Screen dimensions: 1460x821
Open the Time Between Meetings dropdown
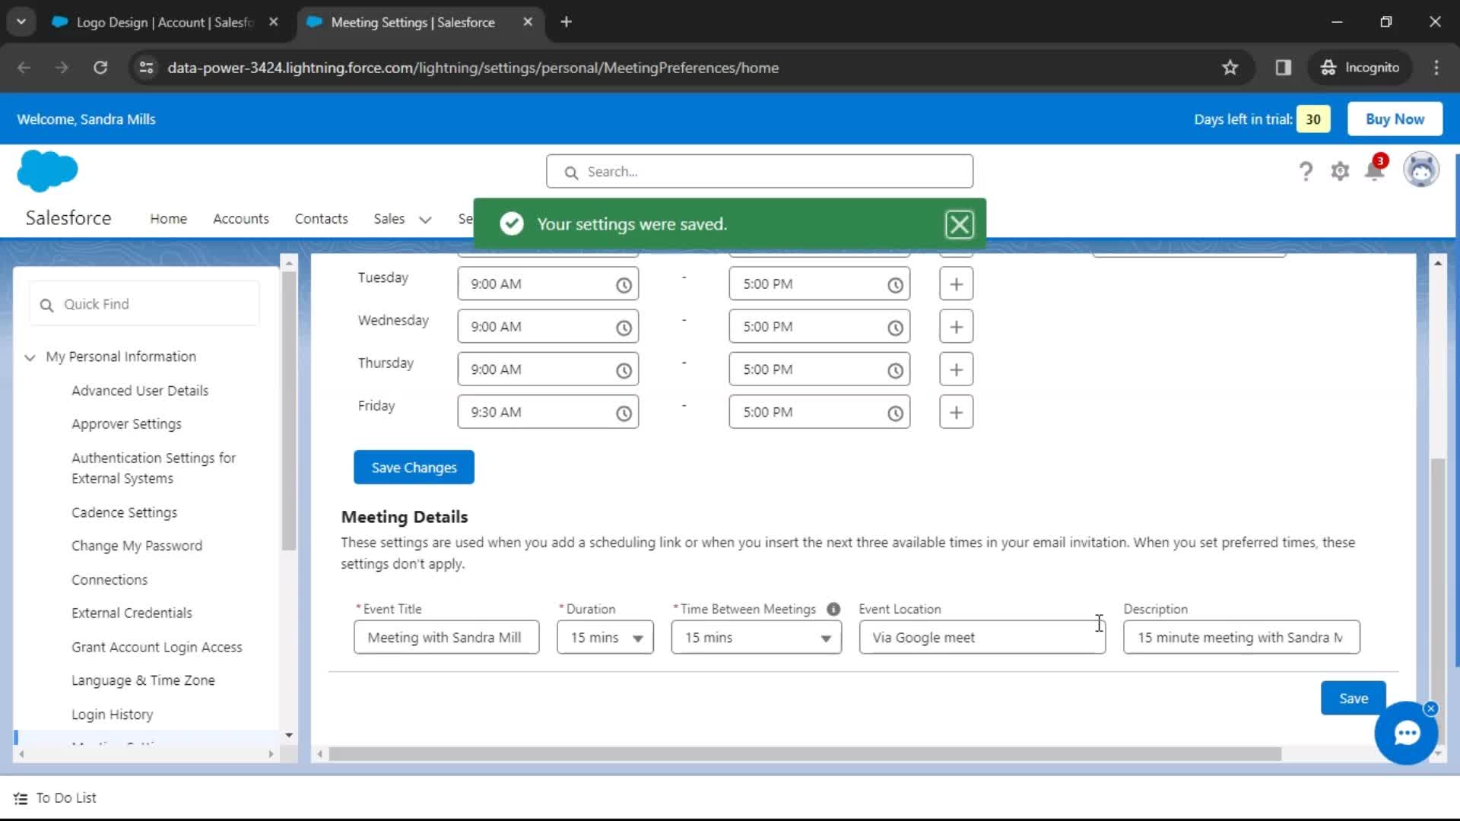pos(756,638)
